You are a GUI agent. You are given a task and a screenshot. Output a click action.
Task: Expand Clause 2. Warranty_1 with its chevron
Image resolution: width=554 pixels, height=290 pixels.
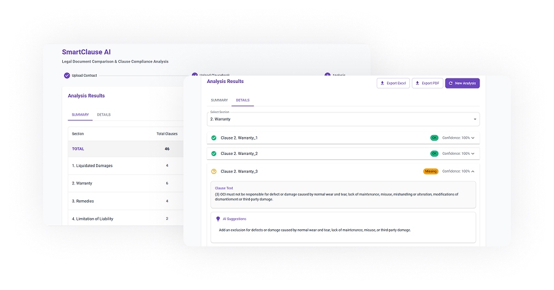pyautogui.click(x=473, y=138)
